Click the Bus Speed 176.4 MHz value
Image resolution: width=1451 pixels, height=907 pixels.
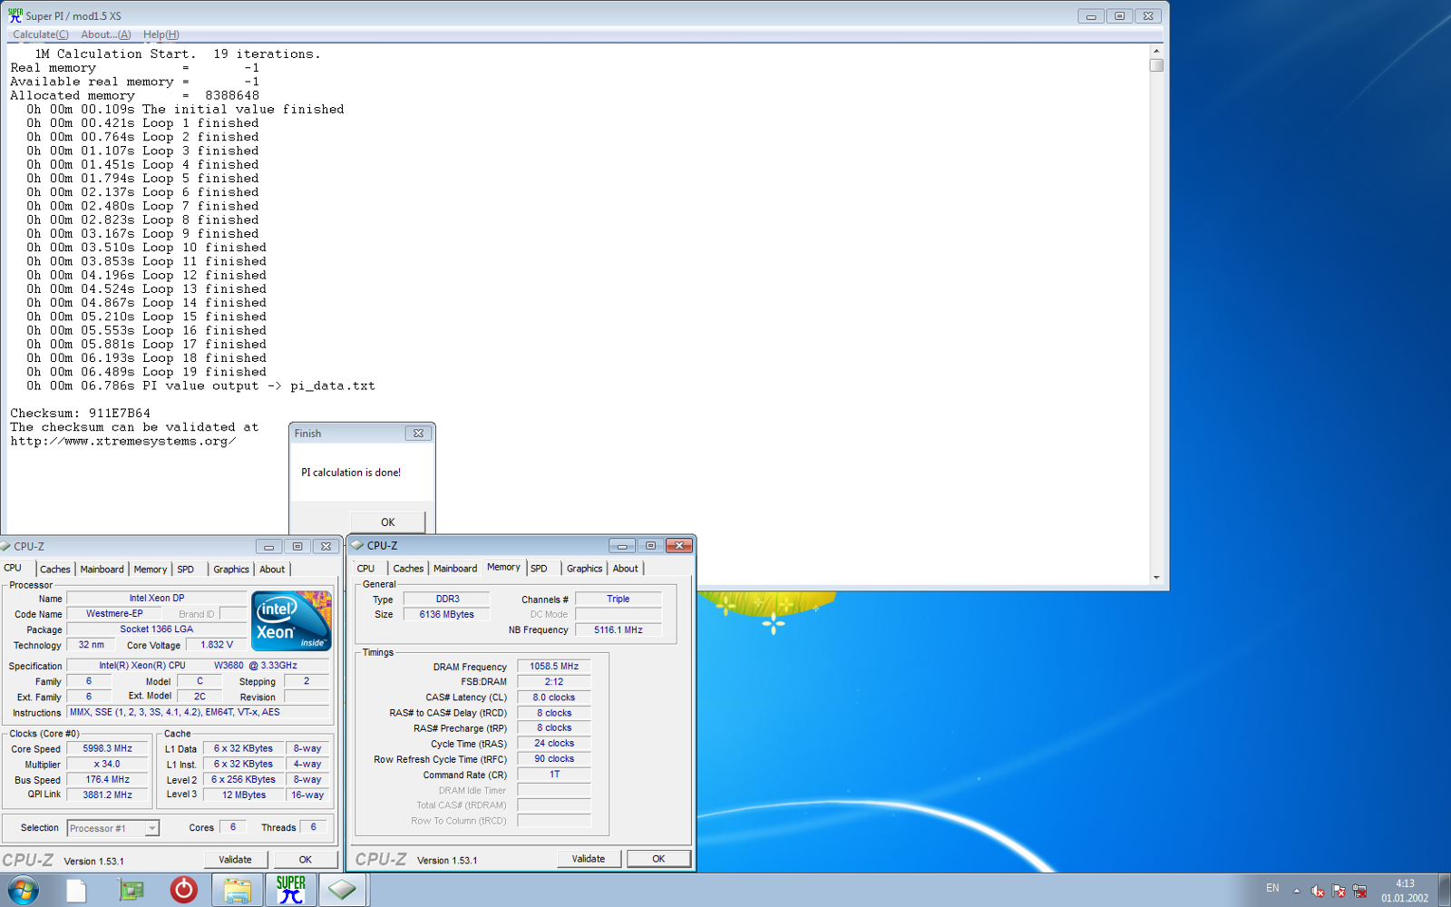coord(108,779)
